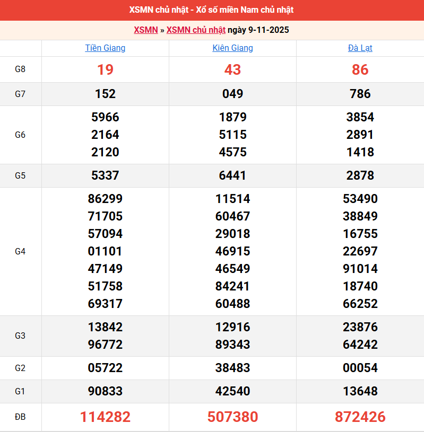Viewport: 424px width, 432px height.
Task: Select Tiền Giang special prize number 114282
Action: tap(105, 417)
